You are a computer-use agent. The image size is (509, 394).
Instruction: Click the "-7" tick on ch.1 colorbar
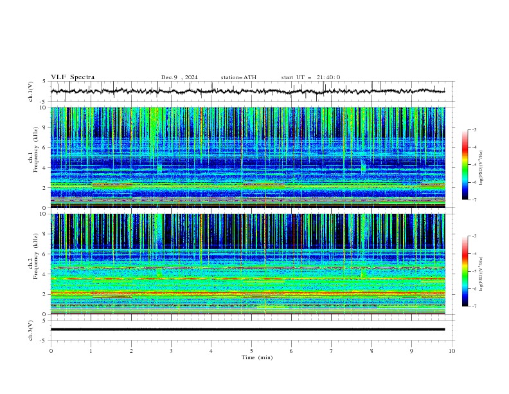(474, 200)
